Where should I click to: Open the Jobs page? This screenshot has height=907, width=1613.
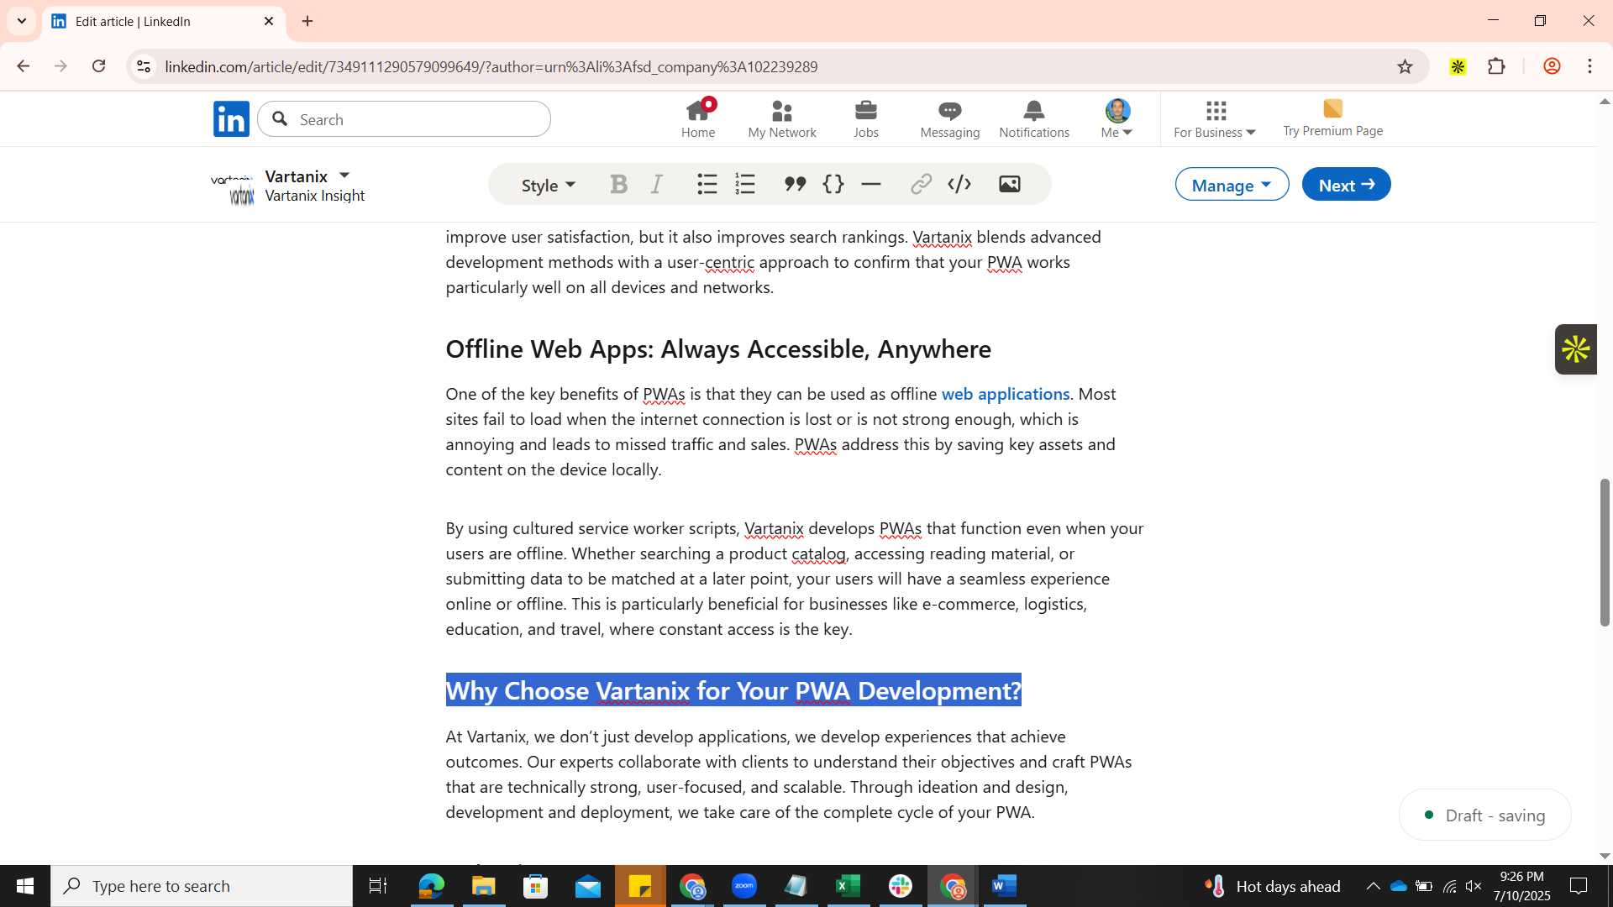(866, 118)
